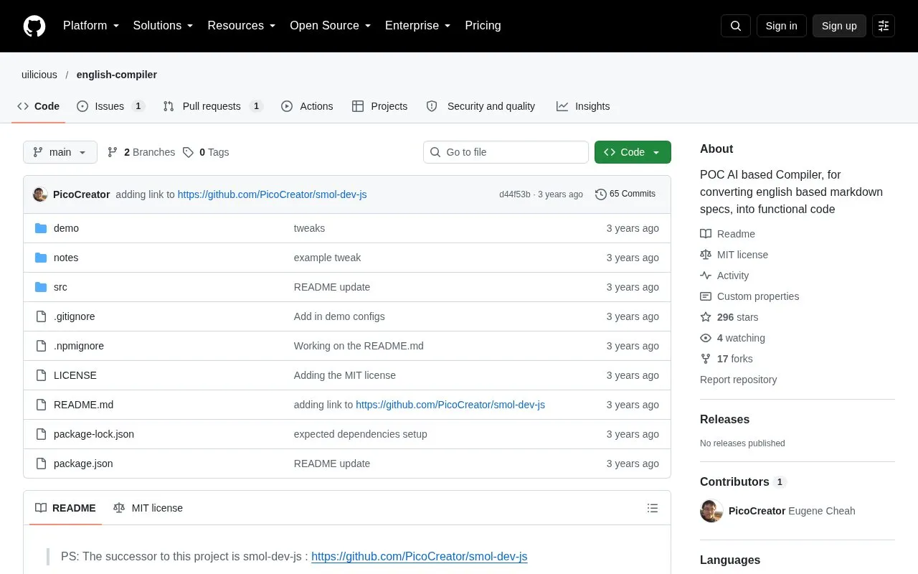
Task: View the Insights tab
Action: (583, 106)
